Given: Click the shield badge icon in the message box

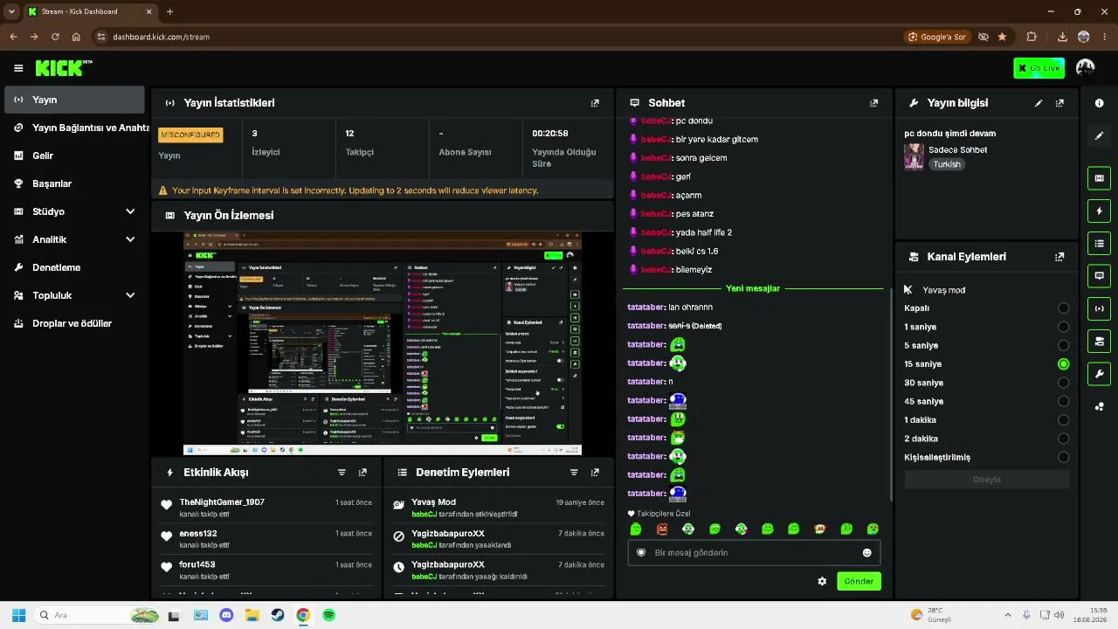Looking at the screenshot, I should click(x=641, y=553).
